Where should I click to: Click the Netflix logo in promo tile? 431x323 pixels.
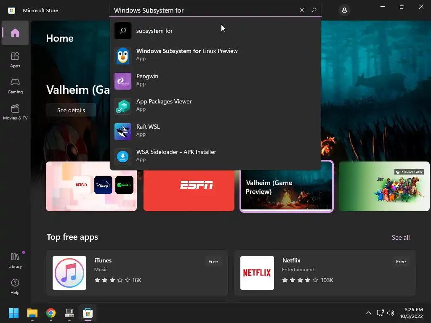coord(82,185)
